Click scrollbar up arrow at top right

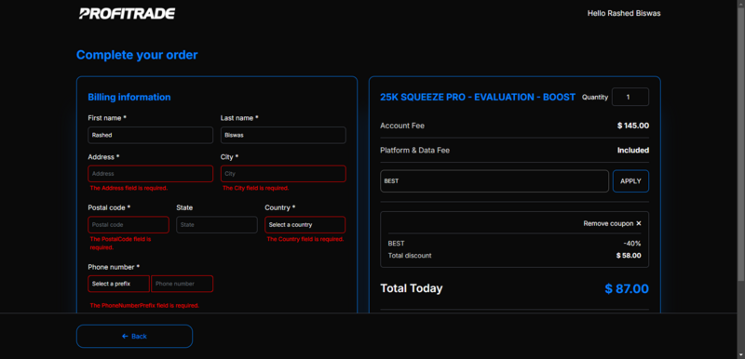coord(740,4)
